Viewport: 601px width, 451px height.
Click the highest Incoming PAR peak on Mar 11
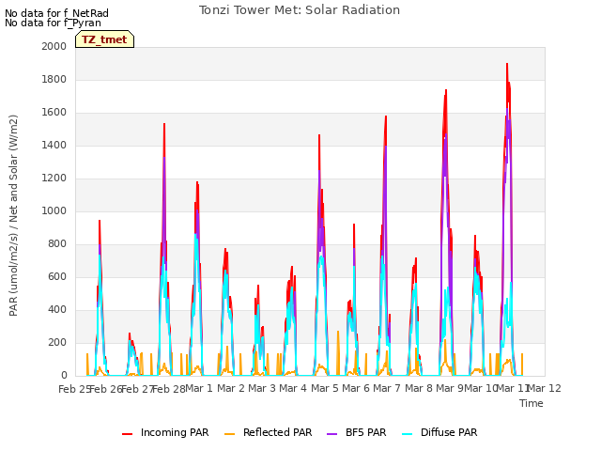(x=507, y=64)
